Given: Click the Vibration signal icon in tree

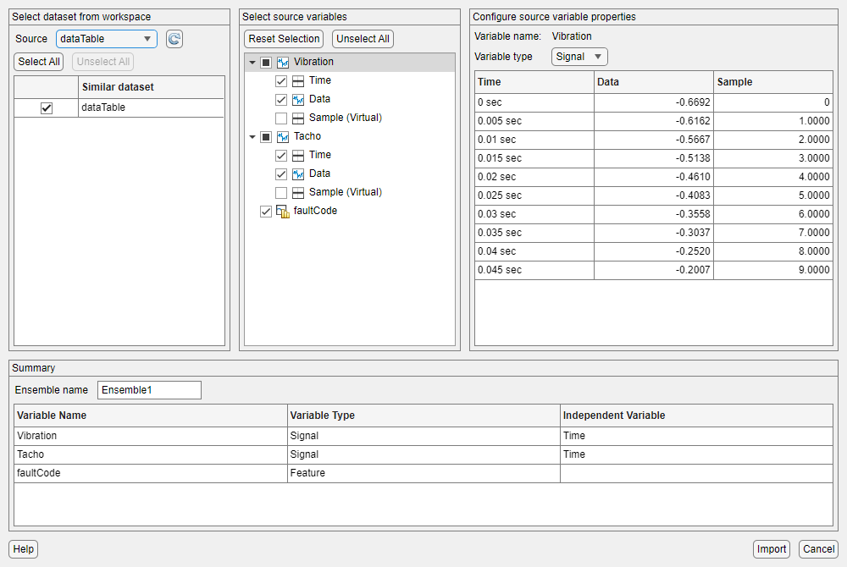Looking at the screenshot, I should (283, 63).
